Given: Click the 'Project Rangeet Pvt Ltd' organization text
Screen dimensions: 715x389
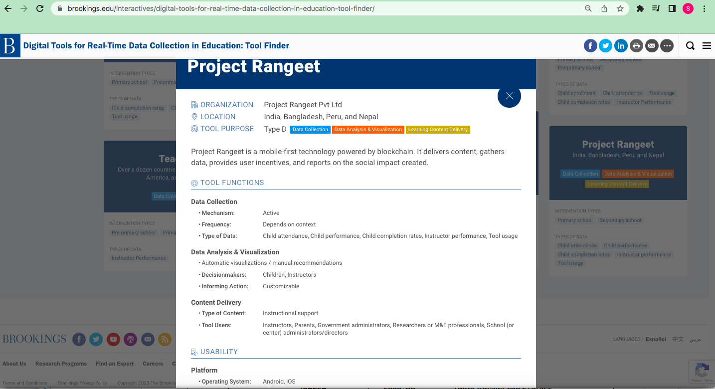Looking at the screenshot, I should tap(303, 105).
